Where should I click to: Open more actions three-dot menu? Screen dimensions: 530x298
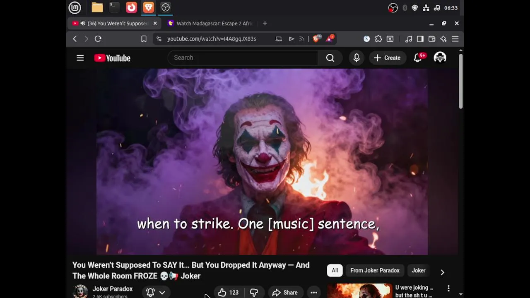coord(314,292)
